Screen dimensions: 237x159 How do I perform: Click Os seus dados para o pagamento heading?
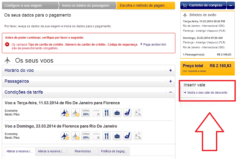tap(38, 15)
